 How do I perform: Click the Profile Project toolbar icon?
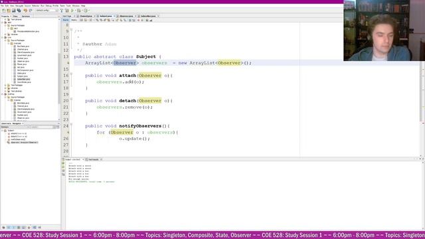click(x=86, y=11)
